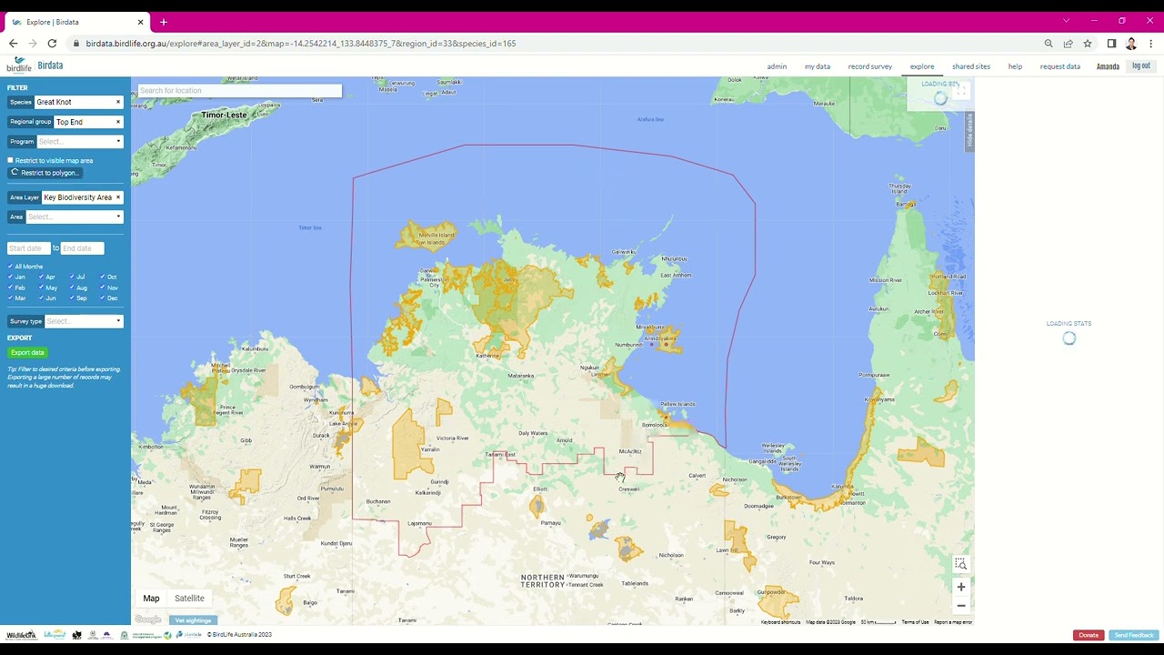The height and width of the screenshot is (655, 1164).
Task: Open my data page
Action: [818, 66]
